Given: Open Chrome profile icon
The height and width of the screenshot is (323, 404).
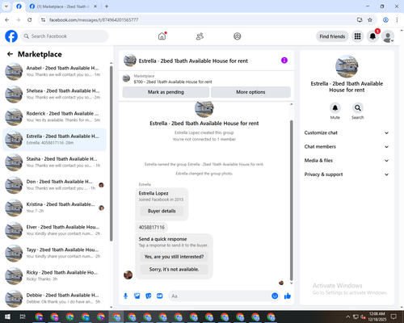Looking at the screenshot, I should click(385, 20).
